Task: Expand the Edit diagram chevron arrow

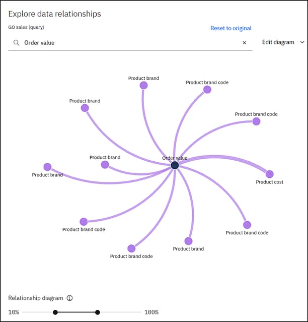Action: (302, 42)
